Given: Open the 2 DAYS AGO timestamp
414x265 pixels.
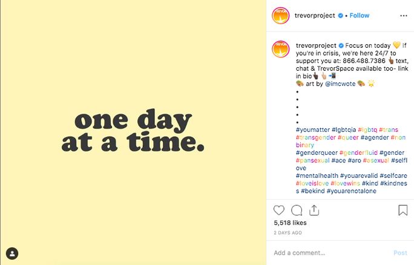Looking at the screenshot, I should pyautogui.click(x=287, y=233).
